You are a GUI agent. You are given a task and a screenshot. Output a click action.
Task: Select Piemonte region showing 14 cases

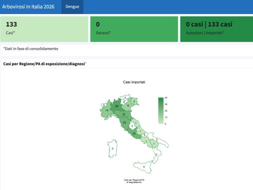pyautogui.click(x=107, y=110)
